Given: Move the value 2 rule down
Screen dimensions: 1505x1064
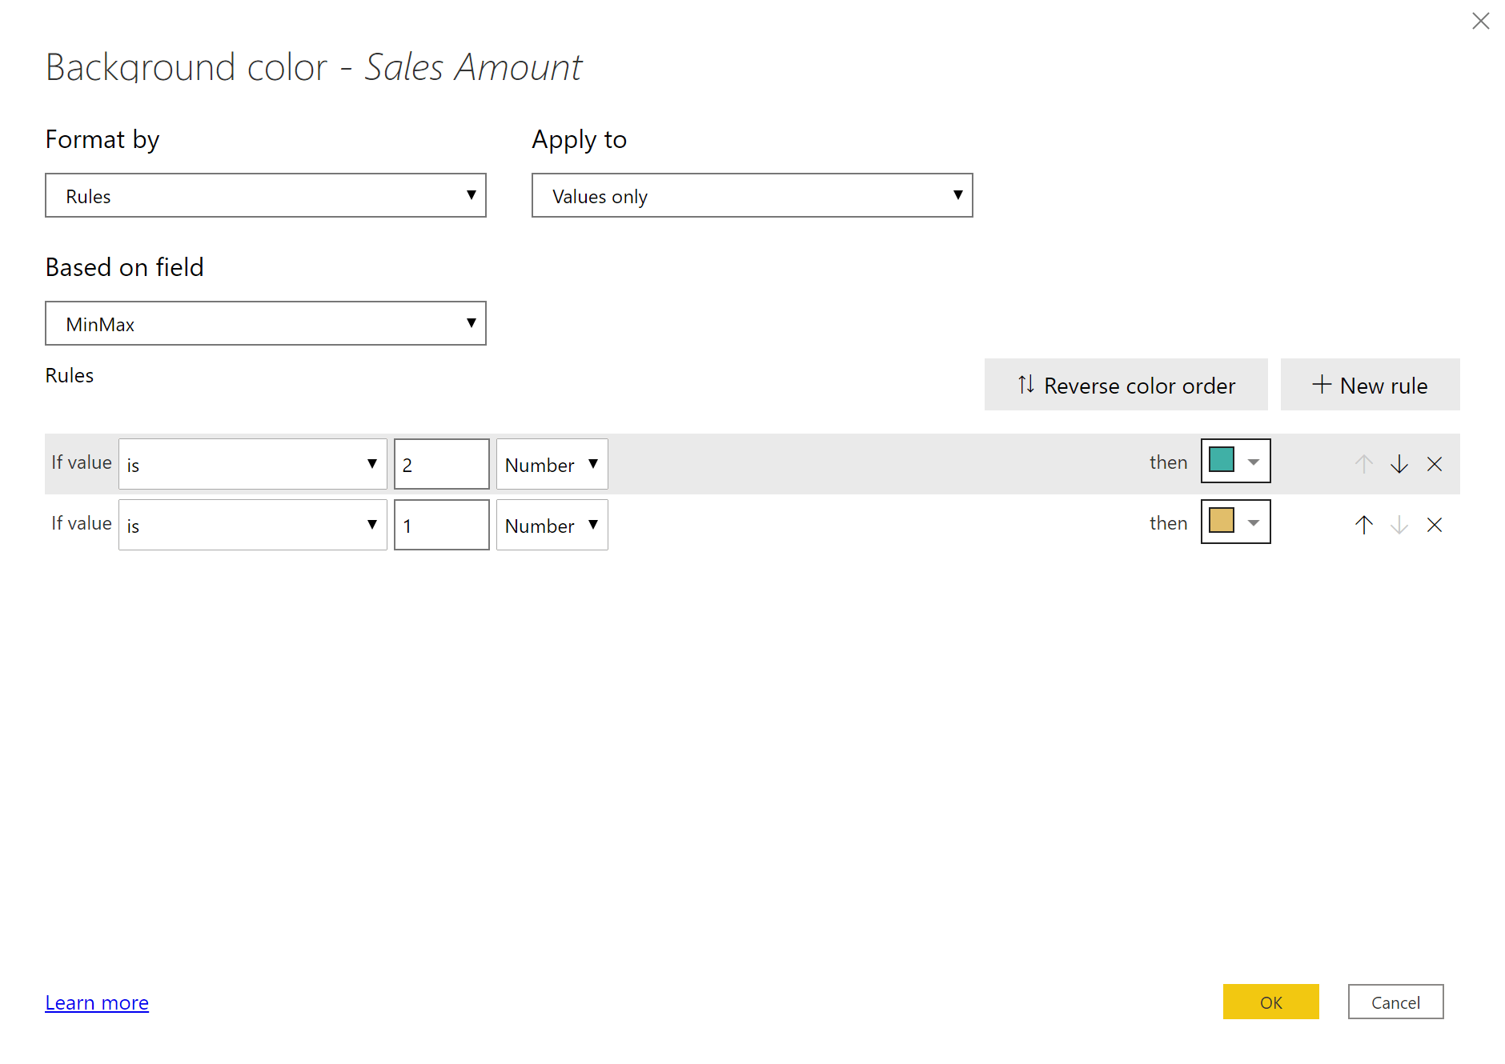Looking at the screenshot, I should 1399,464.
